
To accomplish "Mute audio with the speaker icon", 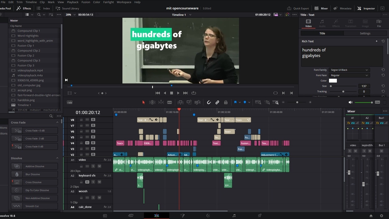I will [350, 102].
